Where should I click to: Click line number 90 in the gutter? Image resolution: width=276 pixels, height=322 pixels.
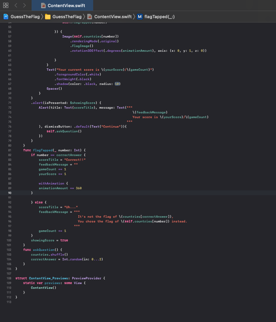pos(9,193)
